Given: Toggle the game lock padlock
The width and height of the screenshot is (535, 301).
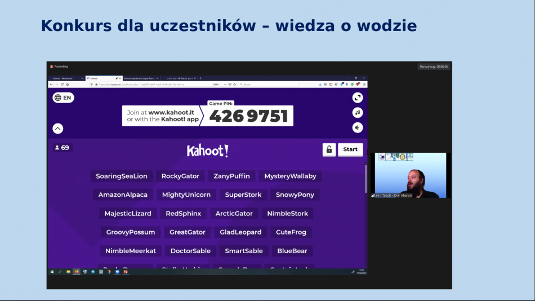Looking at the screenshot, I should point(329,149).
